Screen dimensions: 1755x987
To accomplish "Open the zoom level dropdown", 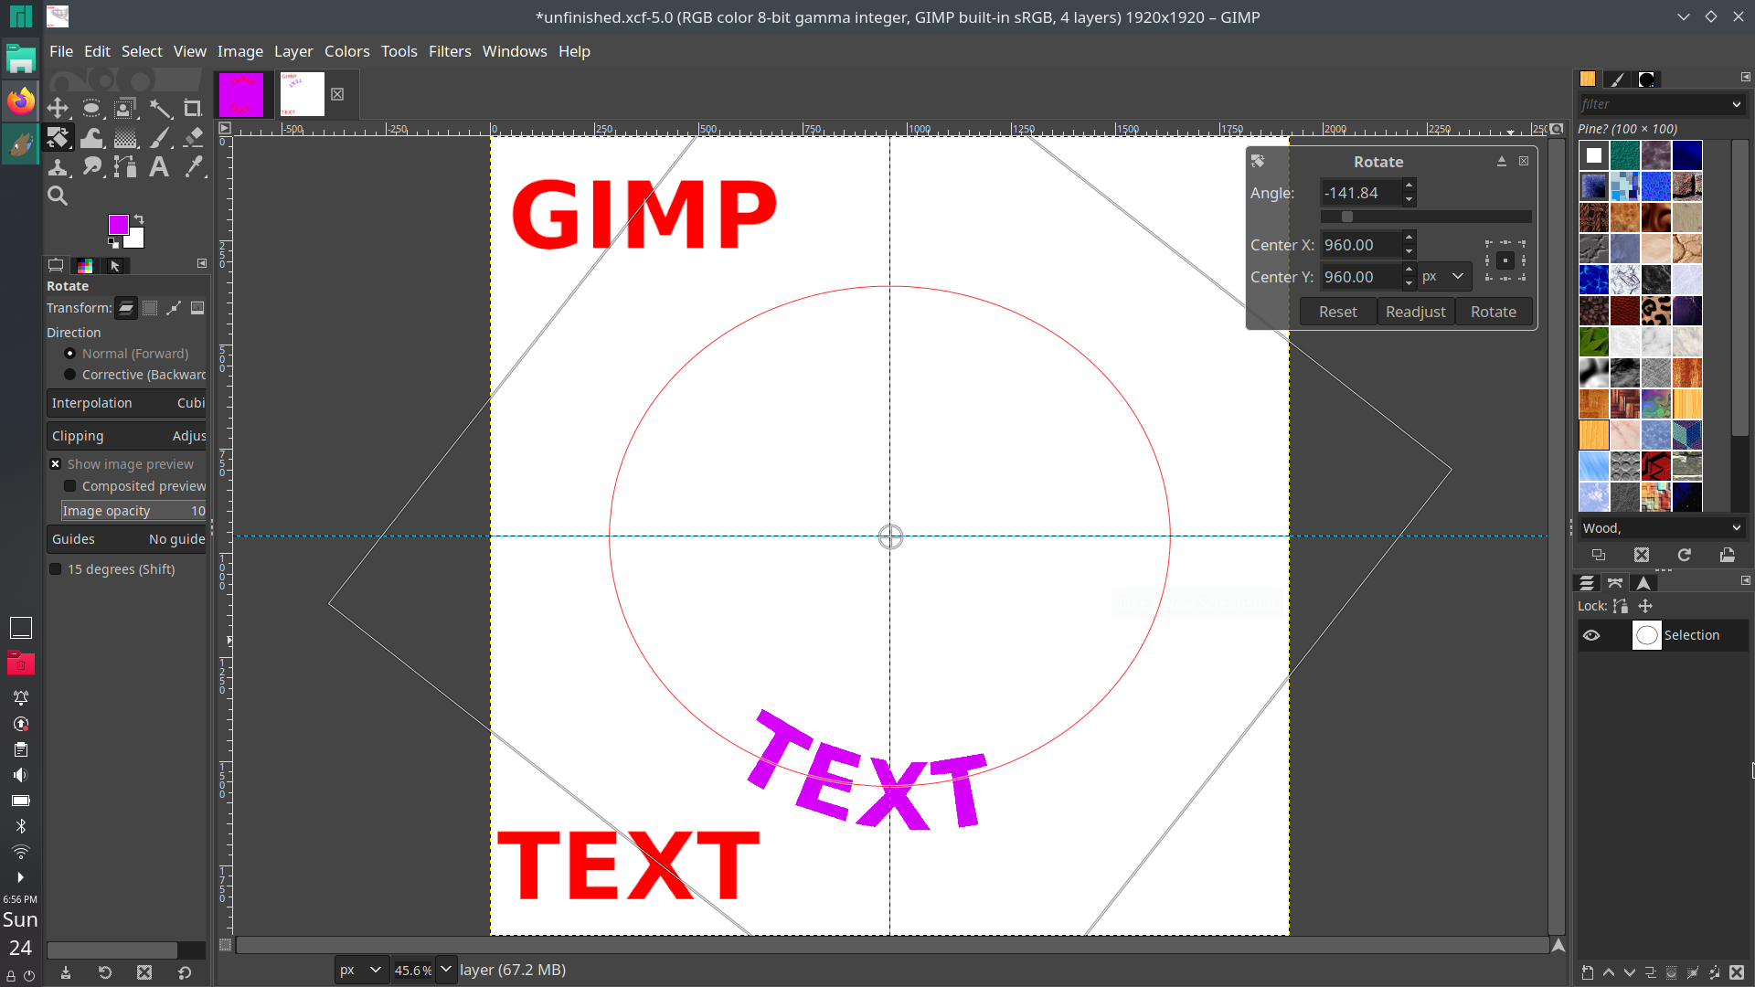I will 445,970.
